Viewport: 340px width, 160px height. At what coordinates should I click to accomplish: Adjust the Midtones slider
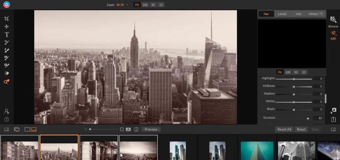pyautogui.click(x=294, y=87)
